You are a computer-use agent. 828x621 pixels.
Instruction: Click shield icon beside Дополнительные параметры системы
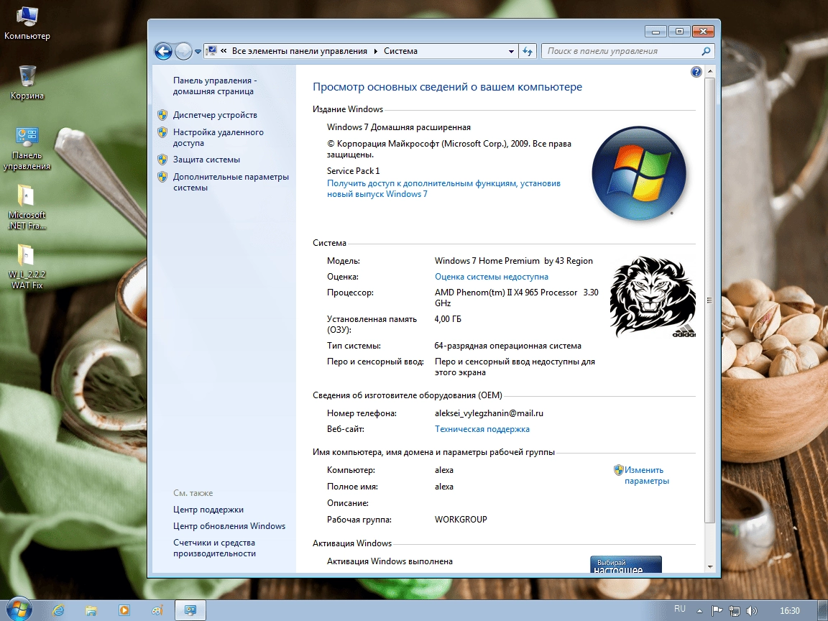click(x=162, y=177)
